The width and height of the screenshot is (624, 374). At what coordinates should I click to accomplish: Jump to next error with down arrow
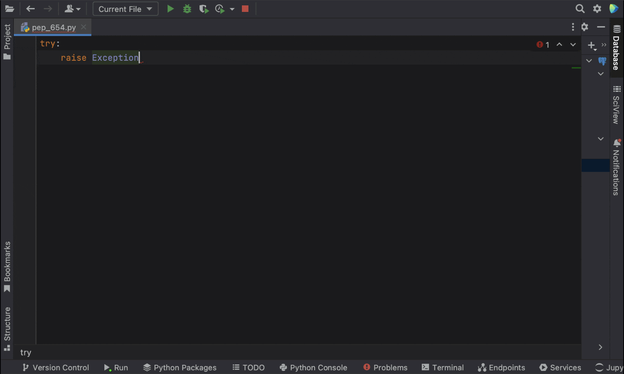(x=573, y=44)
